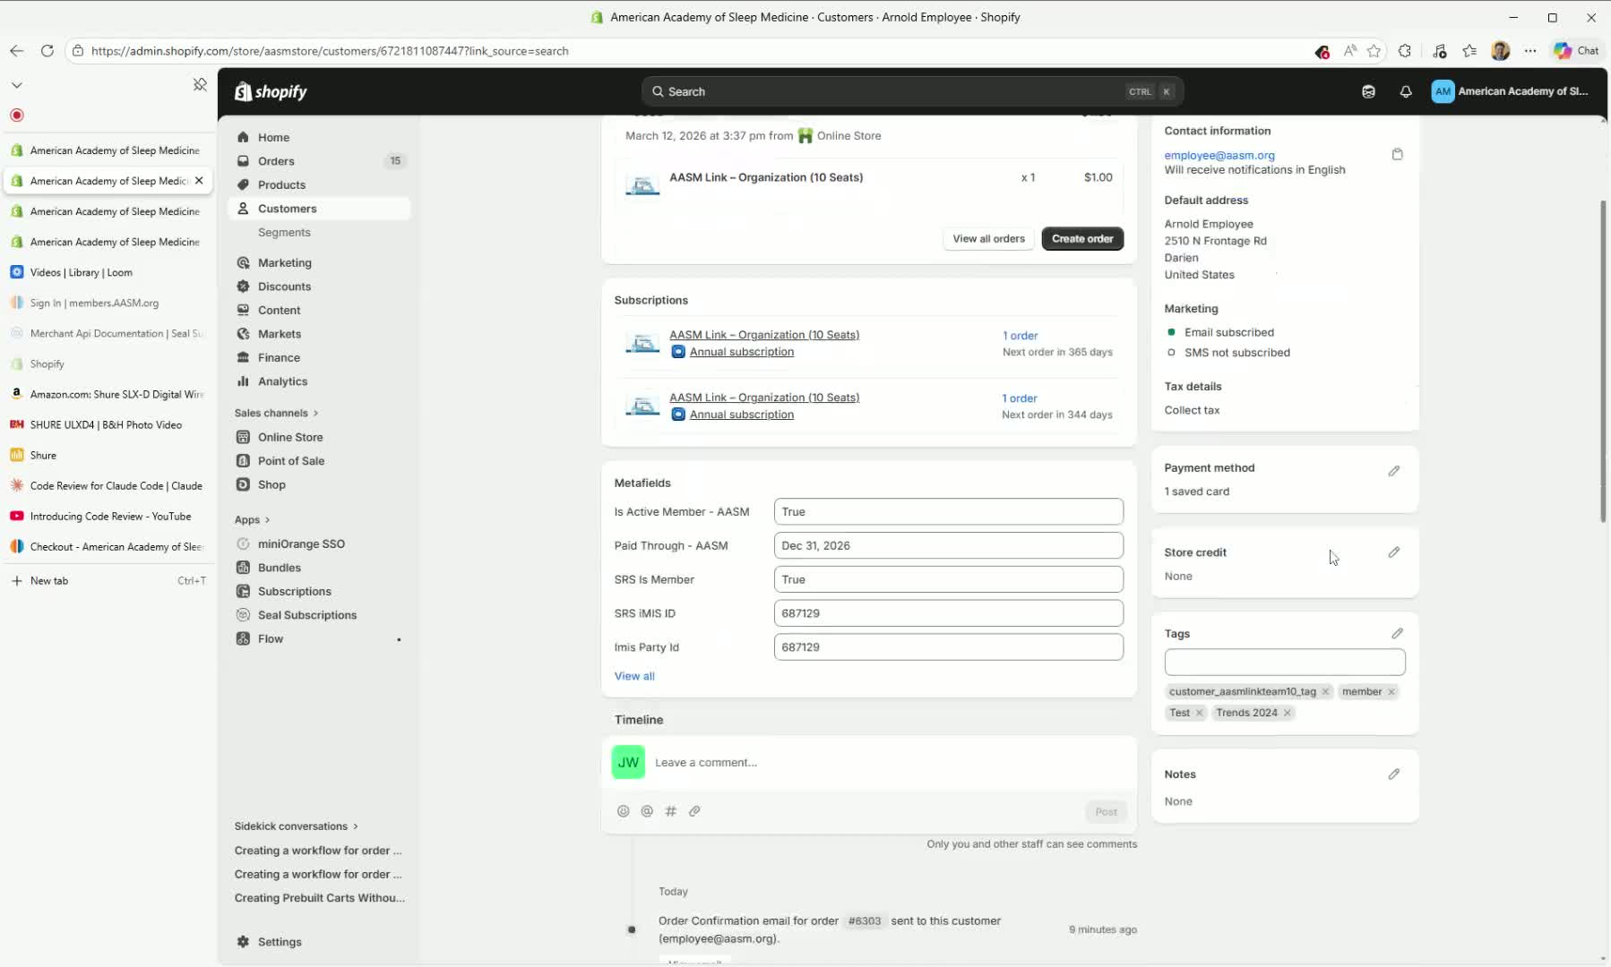The image size is (1611, 967).
Task: Open order #6303 from the timeline
Action: pos(865,920)
